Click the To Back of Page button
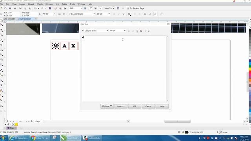251x141 pixels. [x=136, y=8]
